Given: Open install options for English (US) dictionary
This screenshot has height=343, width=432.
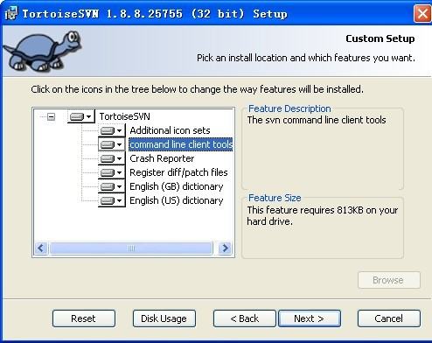Looking at the screenshot, I should pyautogui.click(x=112, y=200).
